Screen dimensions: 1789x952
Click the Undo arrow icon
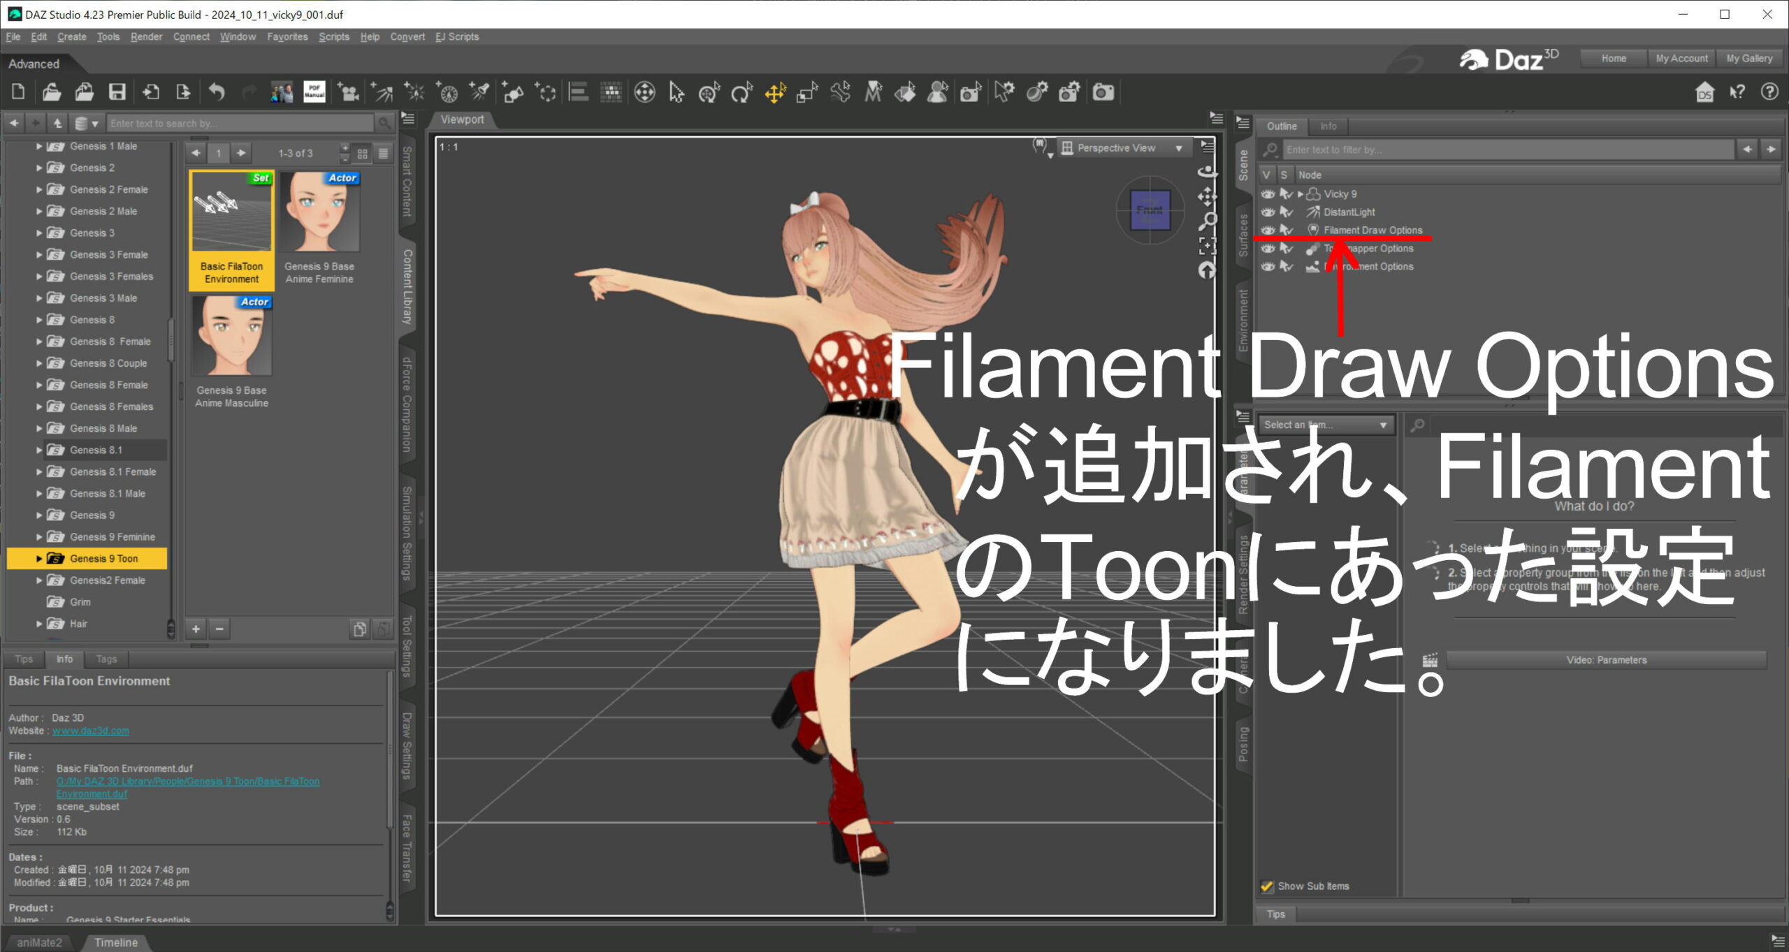tap(217, 92)
